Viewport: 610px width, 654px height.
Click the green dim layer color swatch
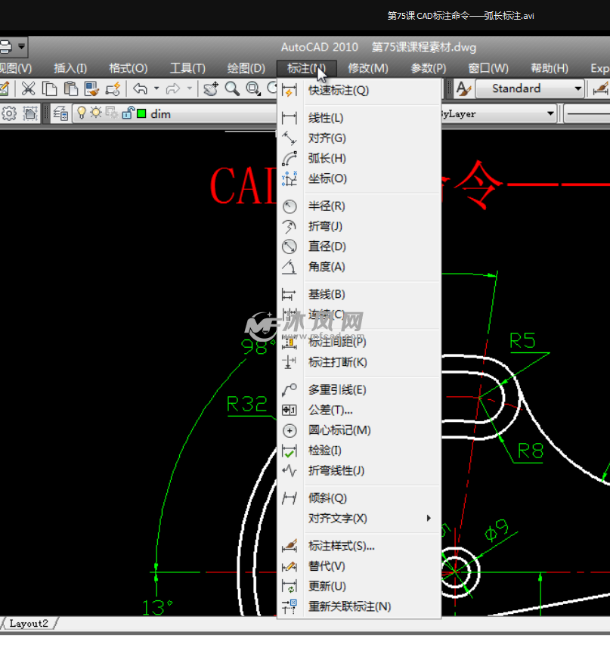coord(141,114)
